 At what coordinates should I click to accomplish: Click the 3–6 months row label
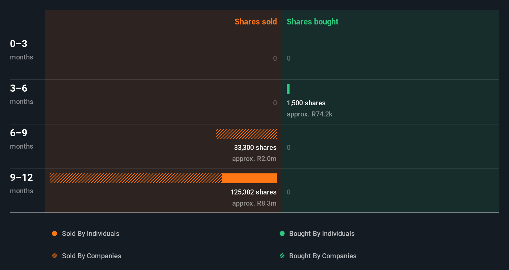[21, 94]
